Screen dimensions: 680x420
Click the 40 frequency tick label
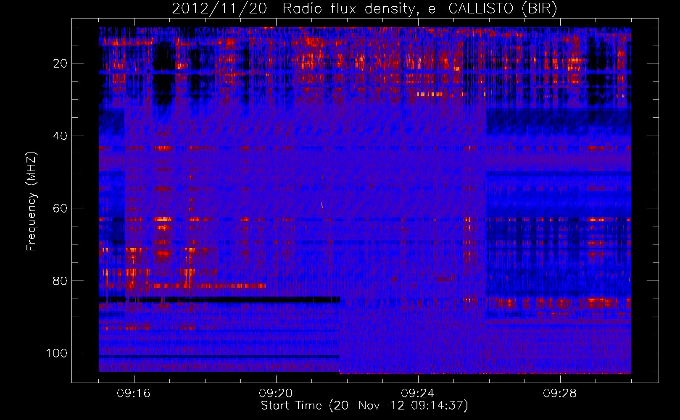point(61,136)
